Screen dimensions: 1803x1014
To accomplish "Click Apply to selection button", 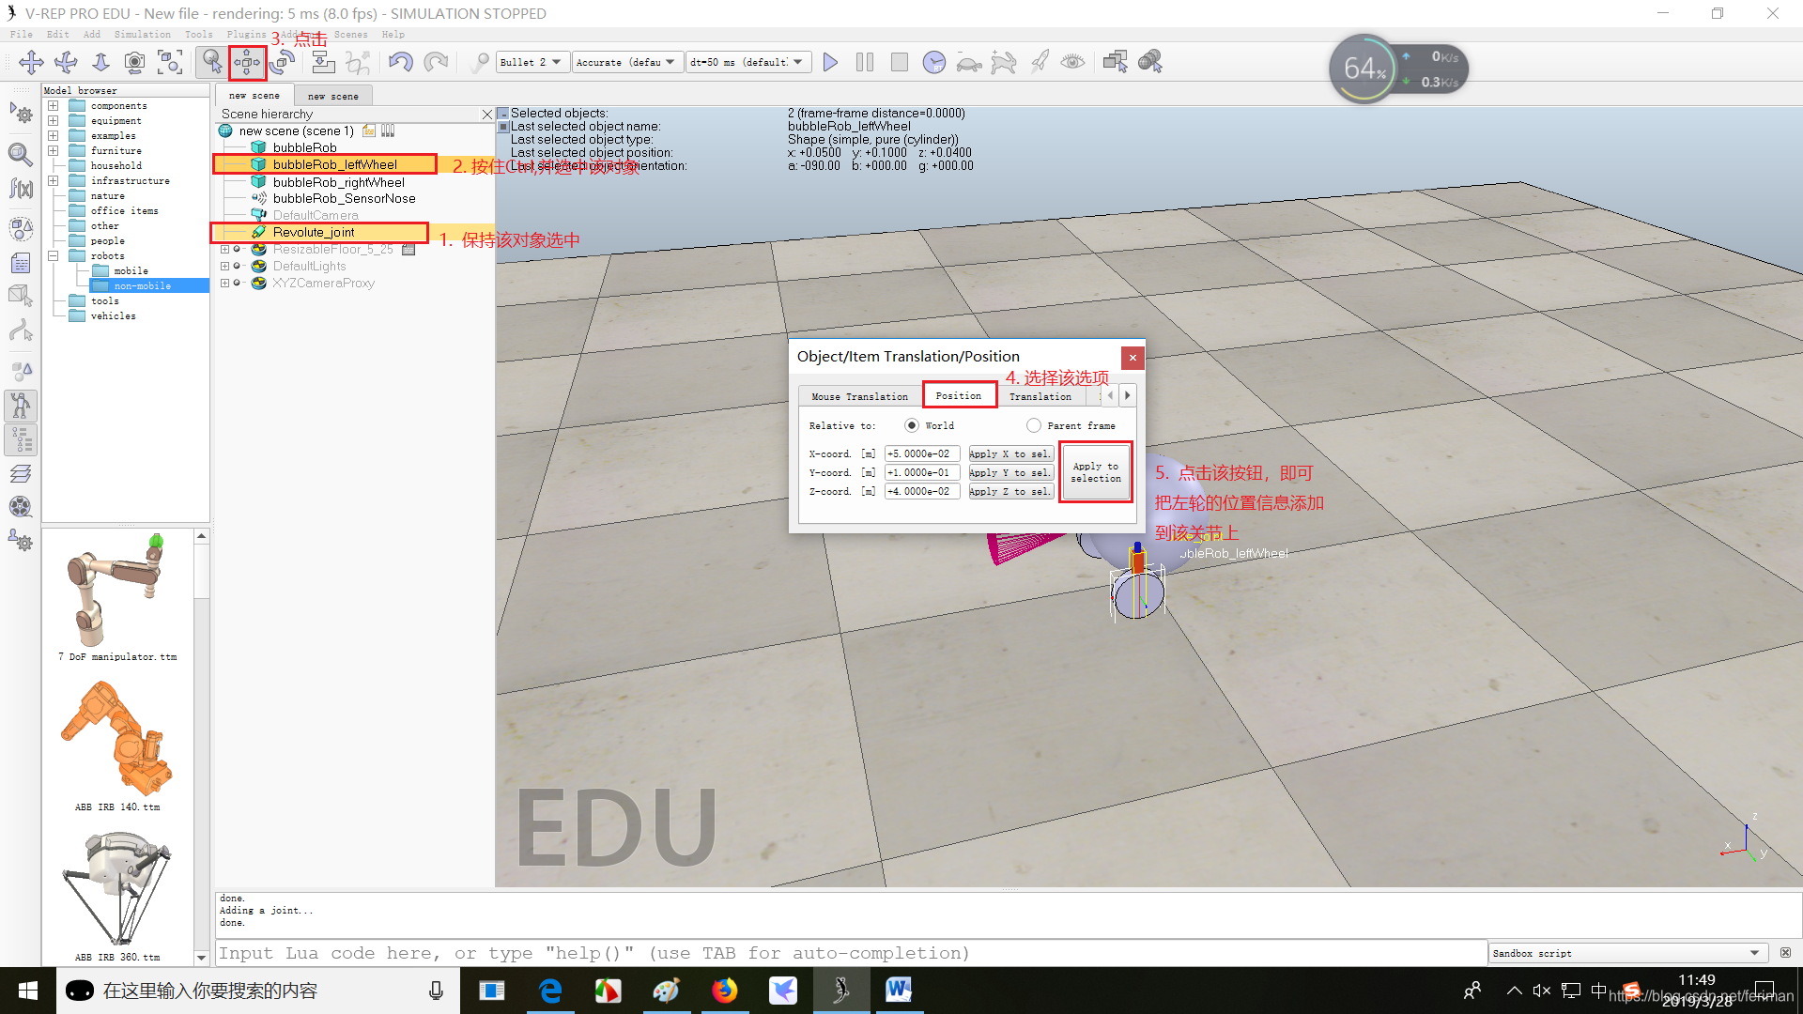I will [1095, 471].
